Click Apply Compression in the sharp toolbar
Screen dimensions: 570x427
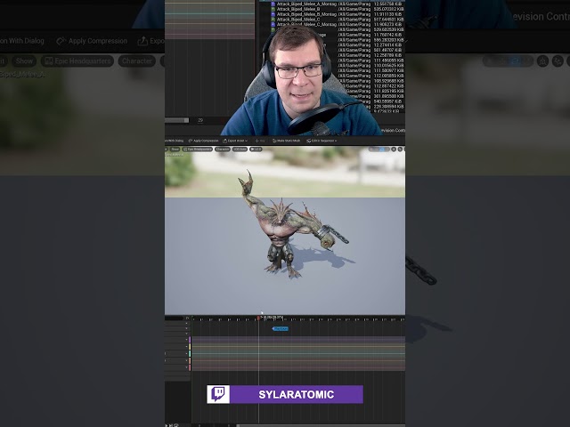(x=203, y=141)
